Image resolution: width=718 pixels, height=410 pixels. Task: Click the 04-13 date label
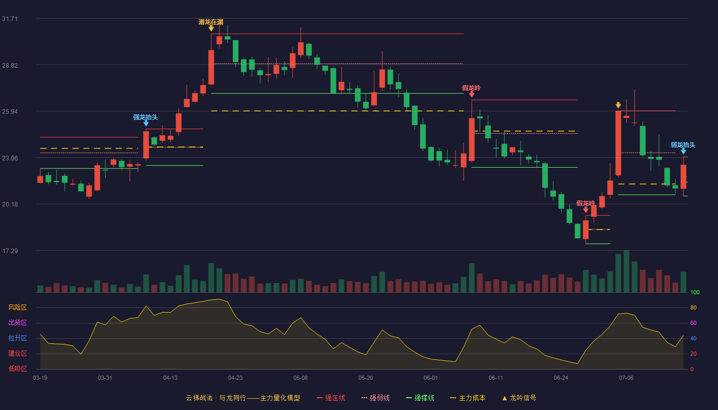pos(170,378)
